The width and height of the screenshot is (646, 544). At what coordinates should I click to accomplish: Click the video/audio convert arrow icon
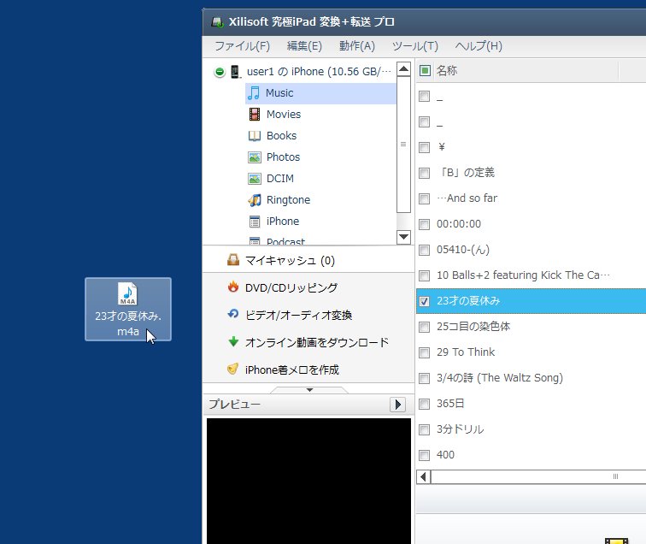tap(233, 314)
